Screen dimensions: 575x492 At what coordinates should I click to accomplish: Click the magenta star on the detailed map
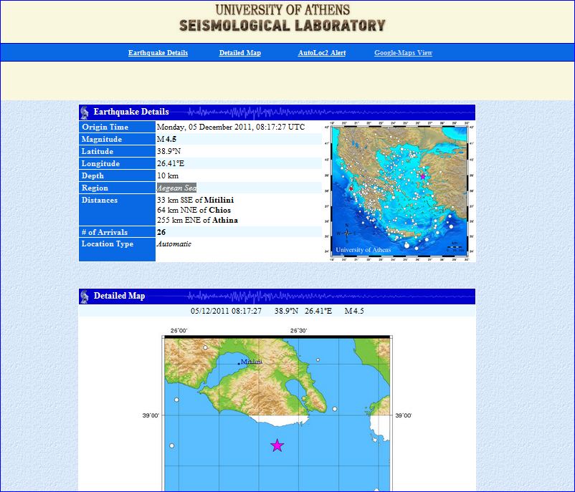tap(277, 445)
